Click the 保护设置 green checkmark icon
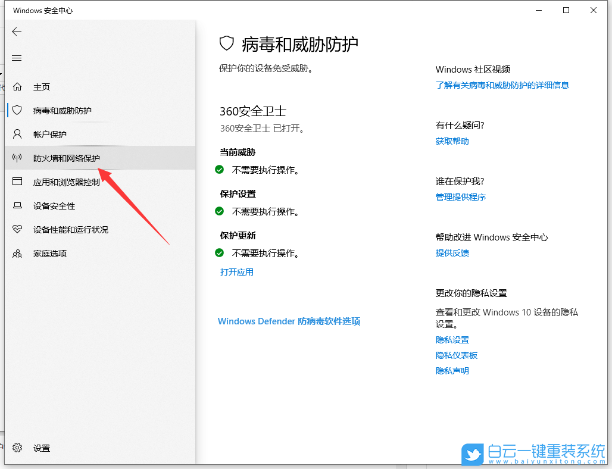 [x=220, y=211]
